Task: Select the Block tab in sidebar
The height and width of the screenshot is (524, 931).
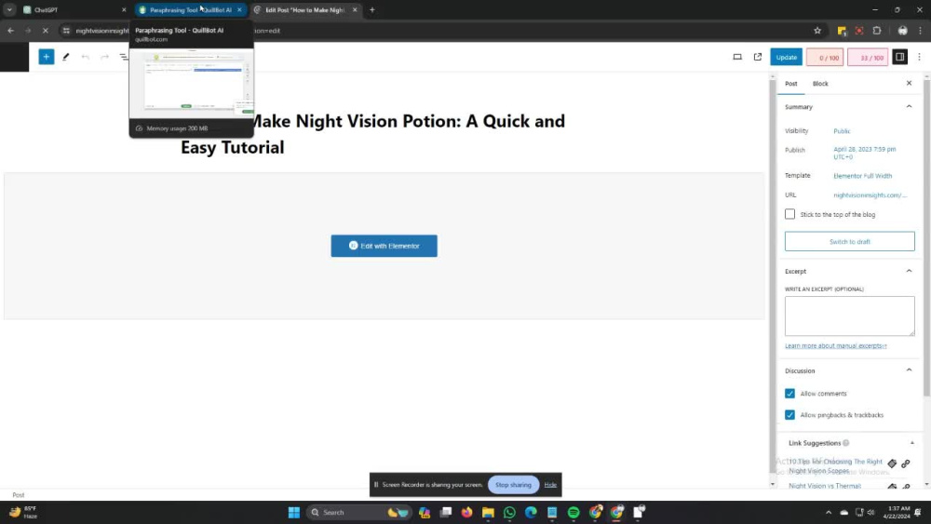Action: (820, 84)
